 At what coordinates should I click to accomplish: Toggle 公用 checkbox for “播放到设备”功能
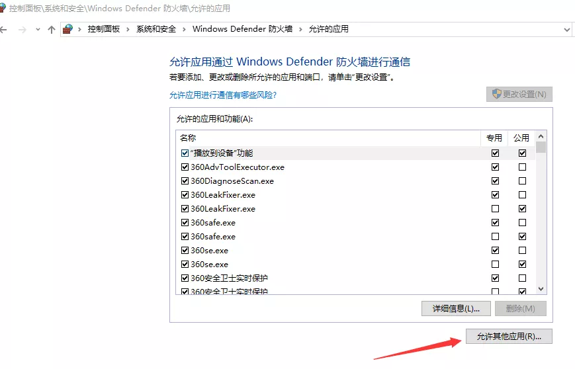pyautogui.click(x=522, y=153)
